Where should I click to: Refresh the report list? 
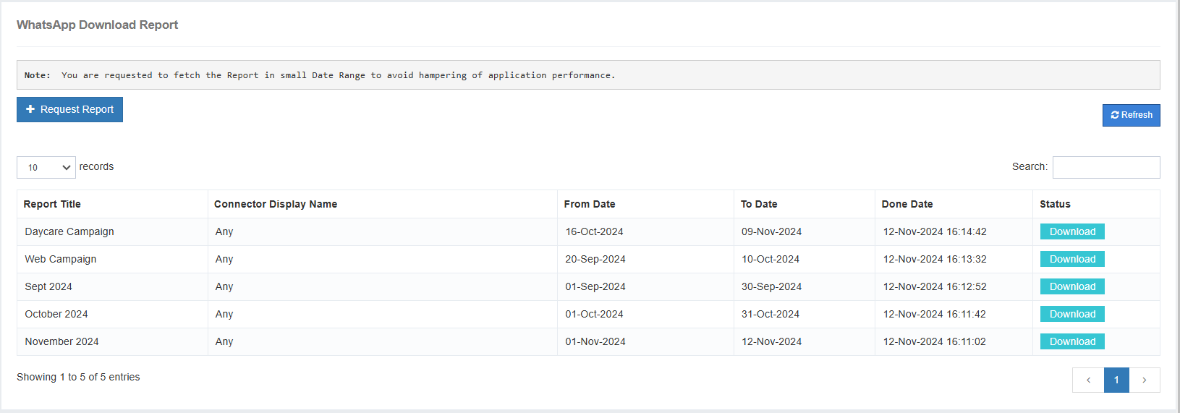(x=1131, y=115)
